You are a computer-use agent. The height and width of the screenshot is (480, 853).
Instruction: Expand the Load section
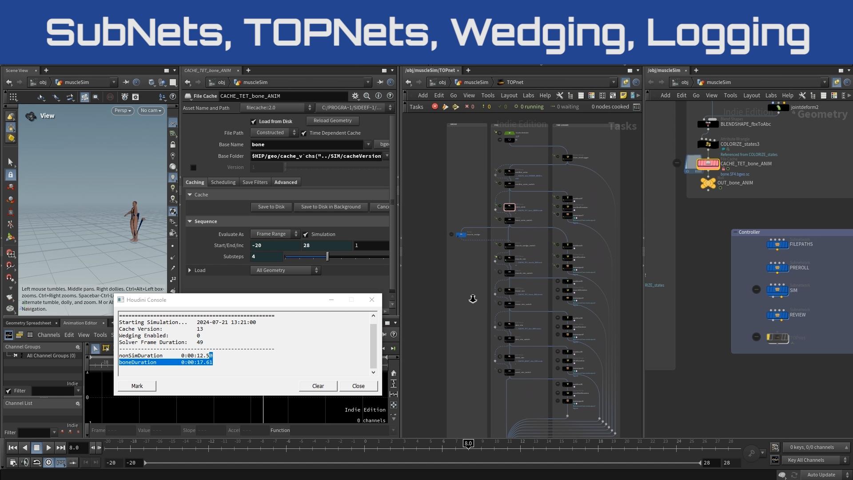[x=190, y=270]
